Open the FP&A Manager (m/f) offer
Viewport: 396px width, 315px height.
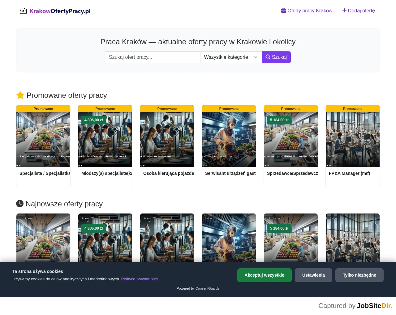click(x=349, y=173)
